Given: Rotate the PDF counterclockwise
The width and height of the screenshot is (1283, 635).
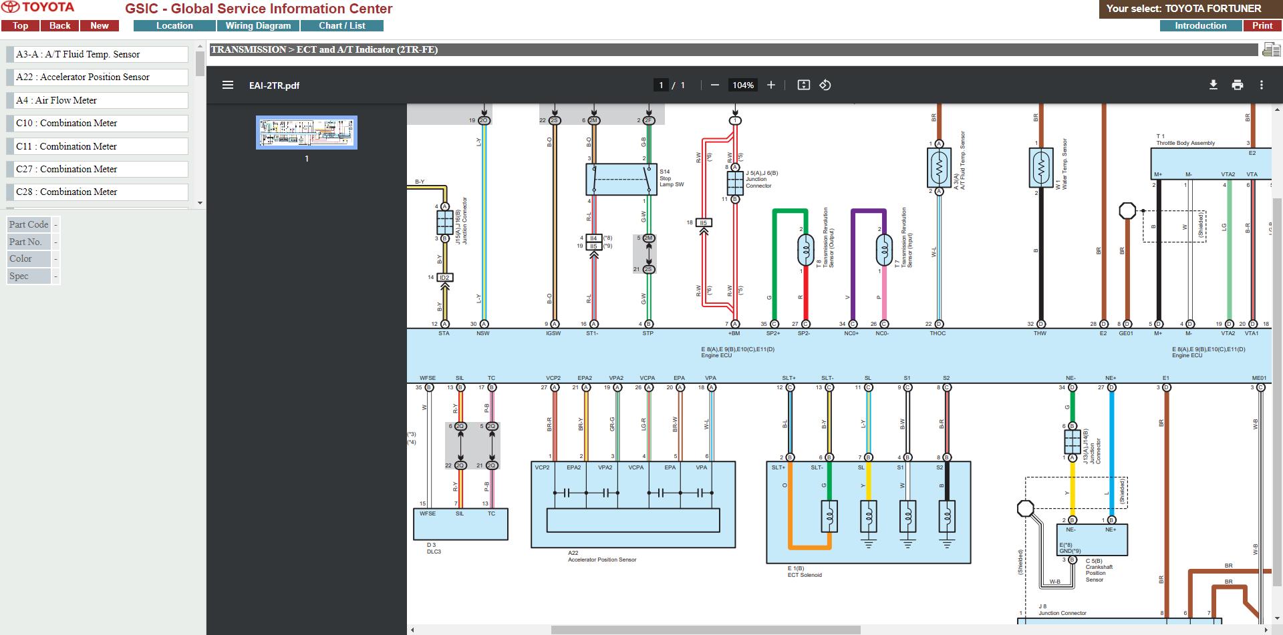Looking at the screenshot, I should pyautogui.click(x=825, y=85).
